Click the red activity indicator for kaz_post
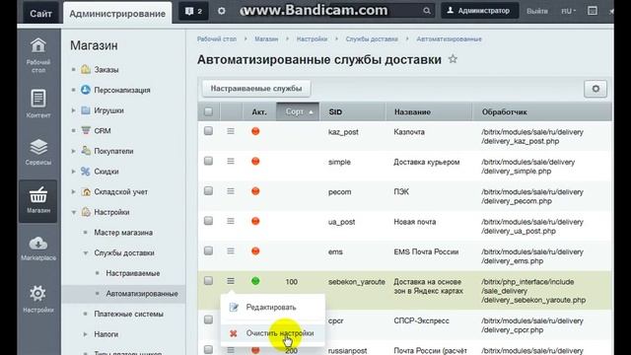 click(255, 131)
